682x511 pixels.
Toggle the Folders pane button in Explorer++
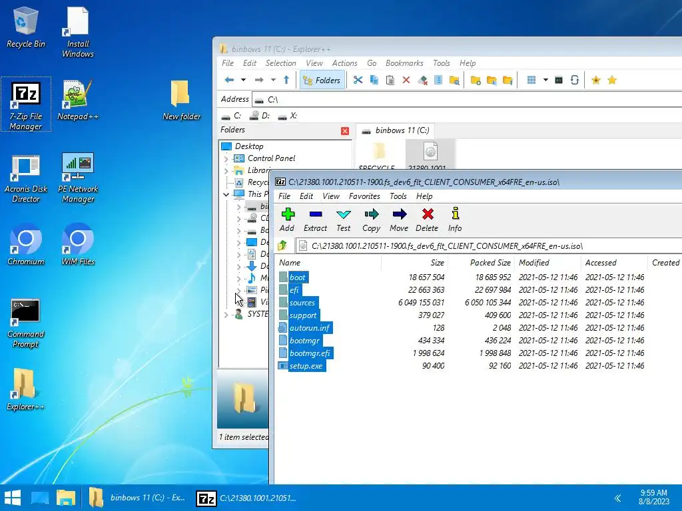[322, 80]
